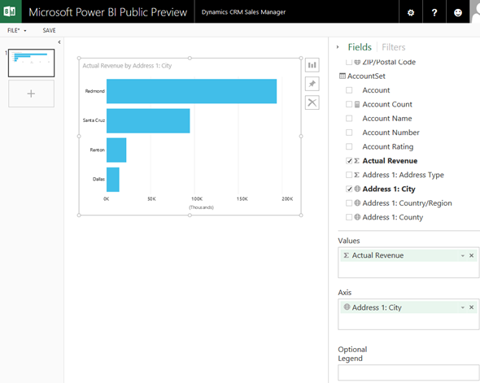
Task: Click the globe icon beside Country/Region
Action: pyautogui.click(x=357, y=202)
